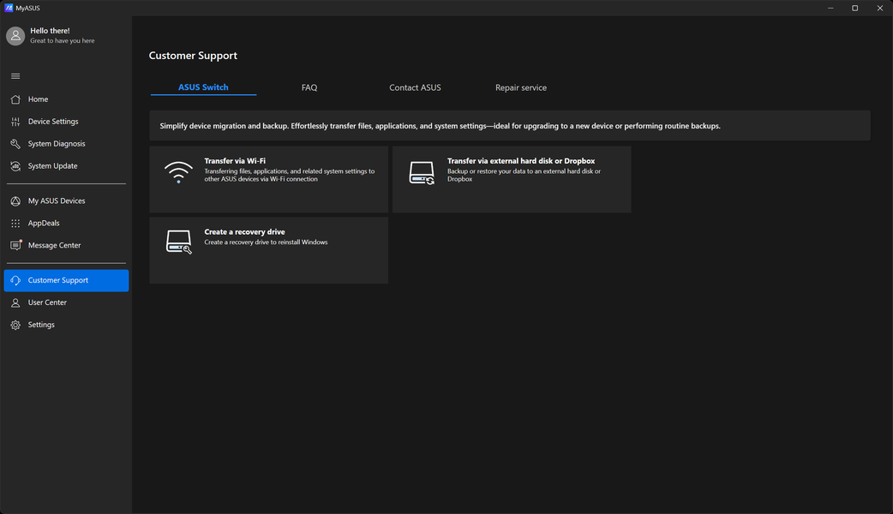Open My ASUS Devices icon
The width and height of the screenshot is (893, 514).
tap(15, 201)
